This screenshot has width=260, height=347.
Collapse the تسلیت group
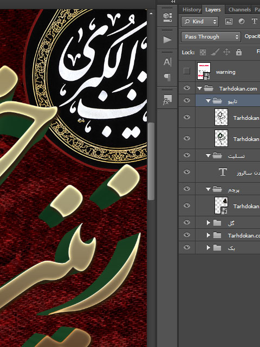(208, 156)
